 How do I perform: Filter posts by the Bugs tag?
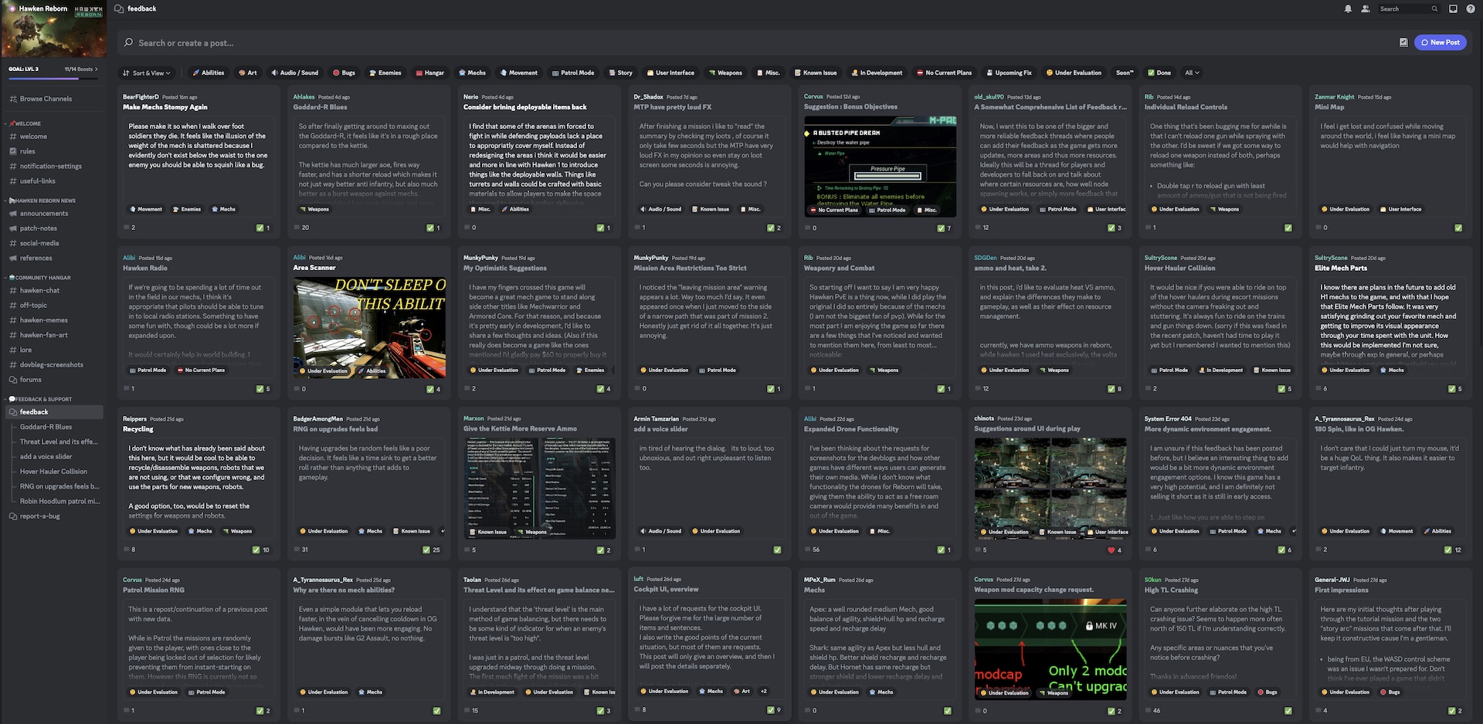[x=344, y=73]
